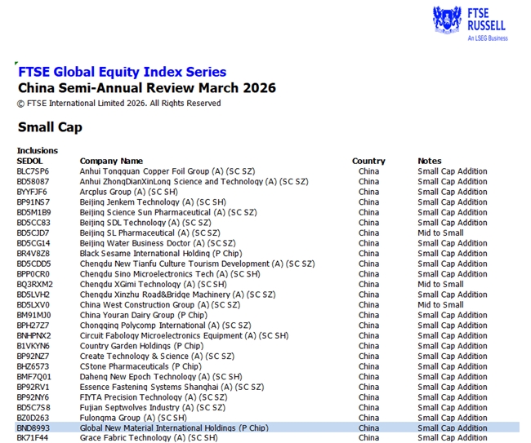Image resolution: width=531 pixels, height=443 pixels.
Task: Click China Youran Dairy Group cell
Action: point(144,315)
